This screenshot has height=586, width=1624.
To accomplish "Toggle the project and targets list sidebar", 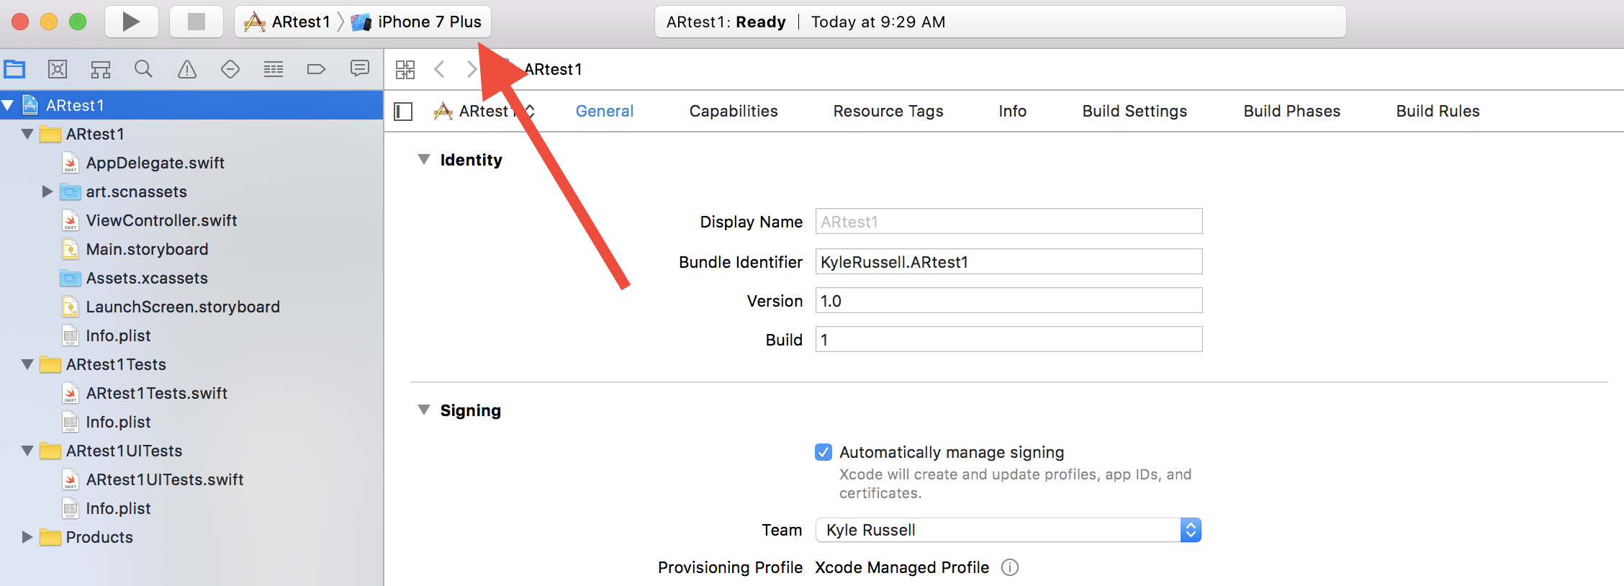I will click(x=403, y=112).
